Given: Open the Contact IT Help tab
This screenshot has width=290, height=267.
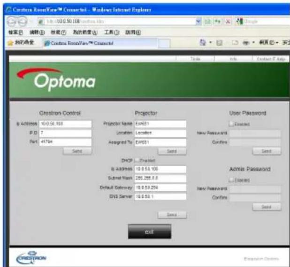Looking at the screenshot, I should point(271,59).
